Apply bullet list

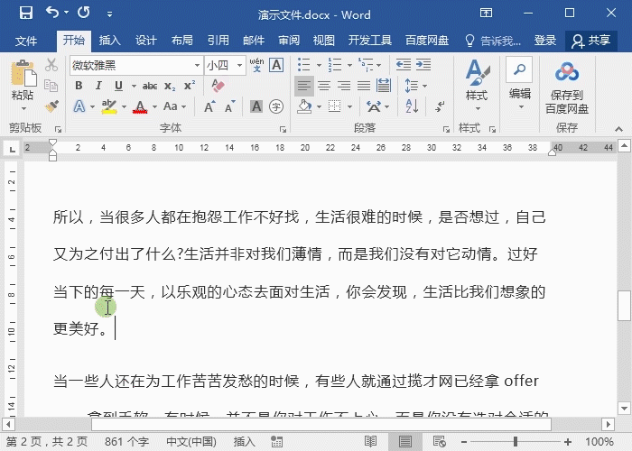(304, 64)
